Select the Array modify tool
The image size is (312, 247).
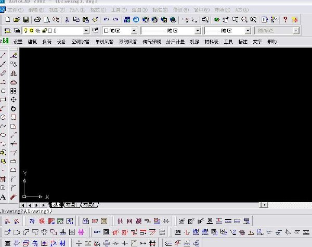tap(14, 91)
